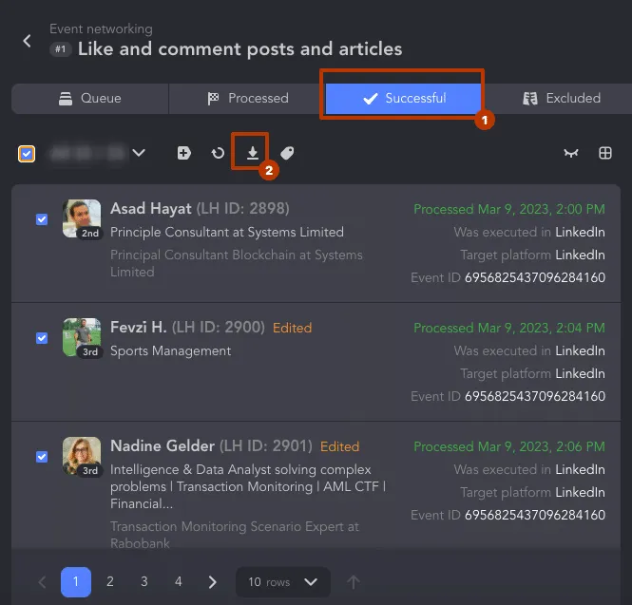Open the 10 rows dropdown
This screenshot has height=605, width=632.
pyautogui.click(x=283, y=582)
